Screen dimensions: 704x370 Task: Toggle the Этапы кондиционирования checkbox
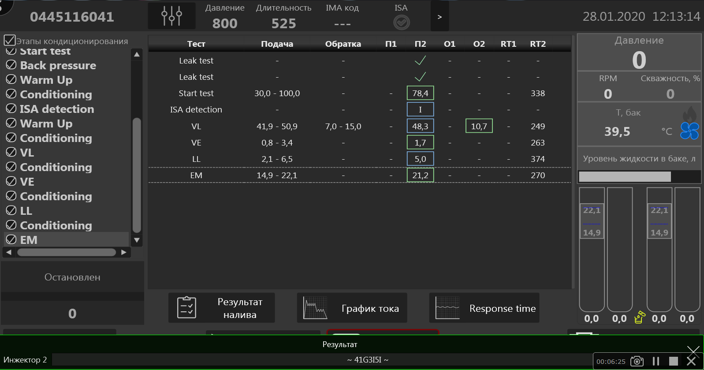point(9,41)
